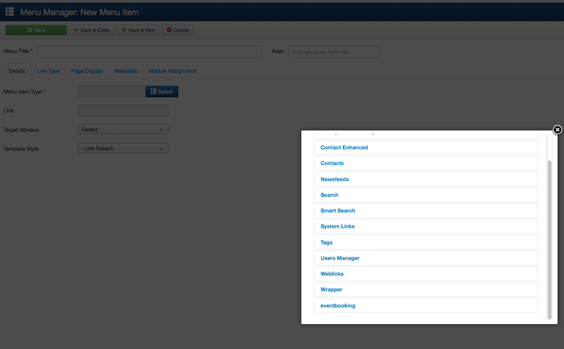Close the menu item type popup

pos(557,130)
